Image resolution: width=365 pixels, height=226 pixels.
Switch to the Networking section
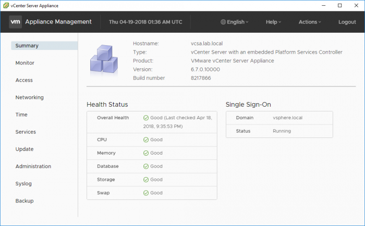[x=30, y=97]
